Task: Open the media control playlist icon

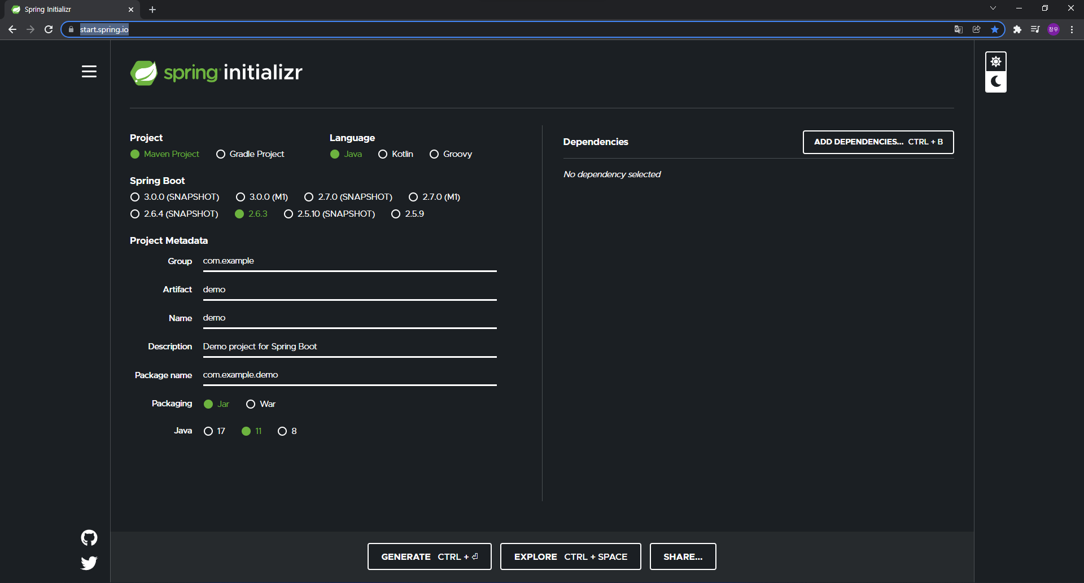Action: (x=1035, y=29)
